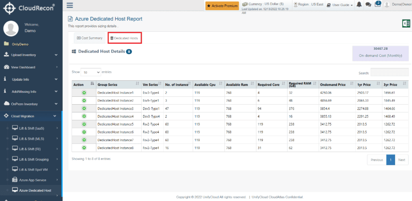The image size is (412, 201).
Task: Expand View Dashboard sidebar menu
Action: click(31, 67)
